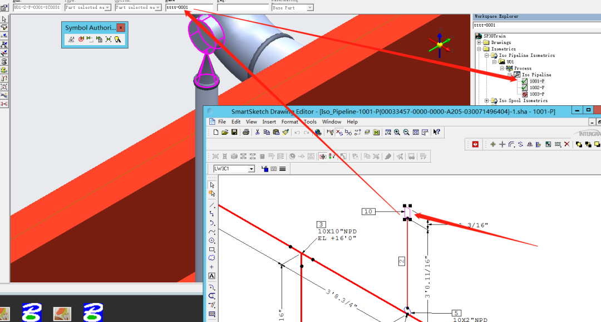Select the Rectangle tool in drawing sidebar
601x322 pixels.
click(x=212, y=250)
